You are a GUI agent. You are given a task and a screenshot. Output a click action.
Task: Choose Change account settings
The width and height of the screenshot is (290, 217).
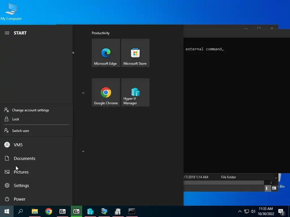pyautogui.click(x=37, y=110)
